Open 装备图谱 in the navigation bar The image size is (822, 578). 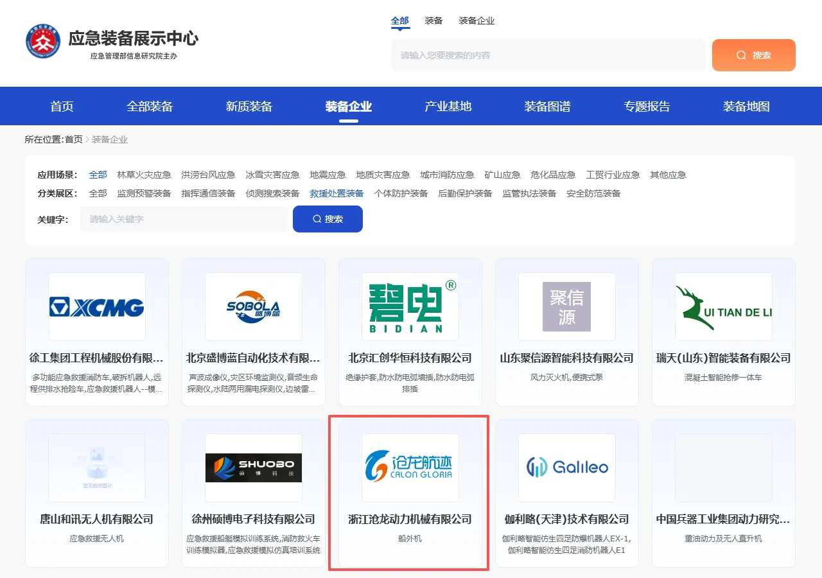(x=548, y=107)
